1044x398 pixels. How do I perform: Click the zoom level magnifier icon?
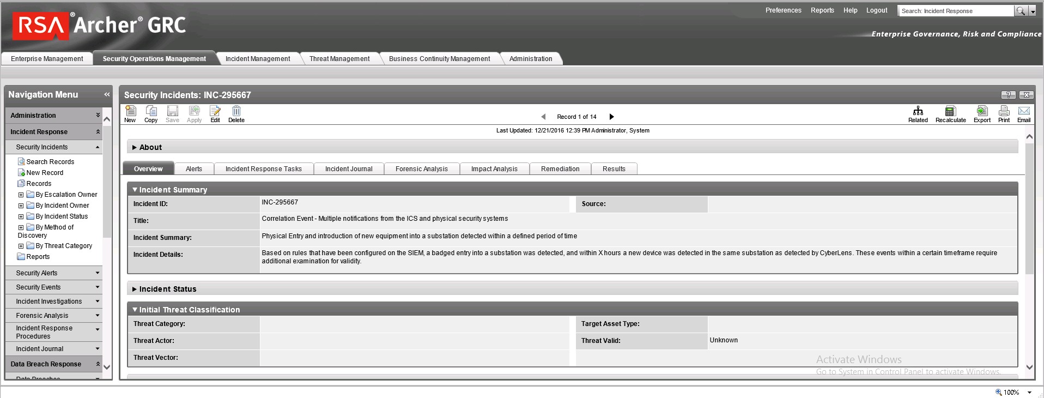tap(999, 392)
